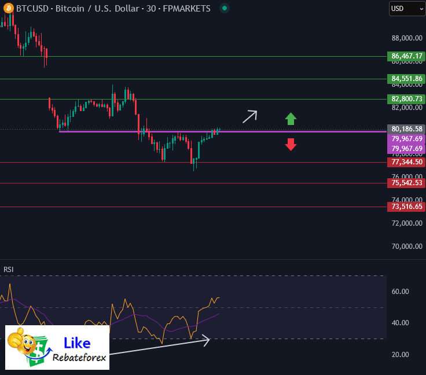This screenshot has height=375, width=426.
Task: Click the green market status dot
Action: [x=225, y=8]
